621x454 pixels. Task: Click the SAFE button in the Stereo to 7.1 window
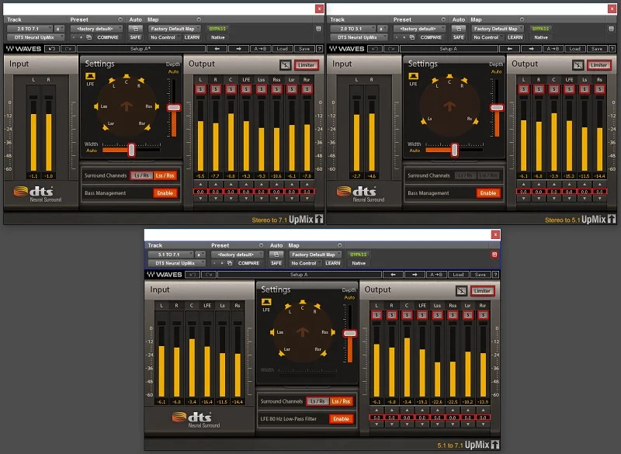pyautogui.click(x=135, y=37)
